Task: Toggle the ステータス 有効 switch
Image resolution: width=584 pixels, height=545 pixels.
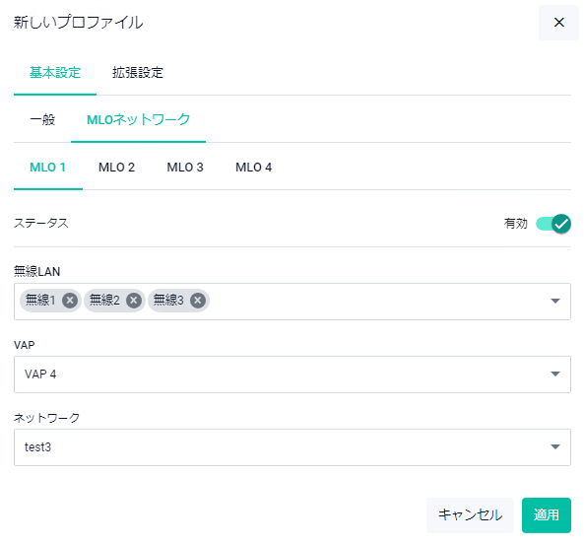Action: 553,224
